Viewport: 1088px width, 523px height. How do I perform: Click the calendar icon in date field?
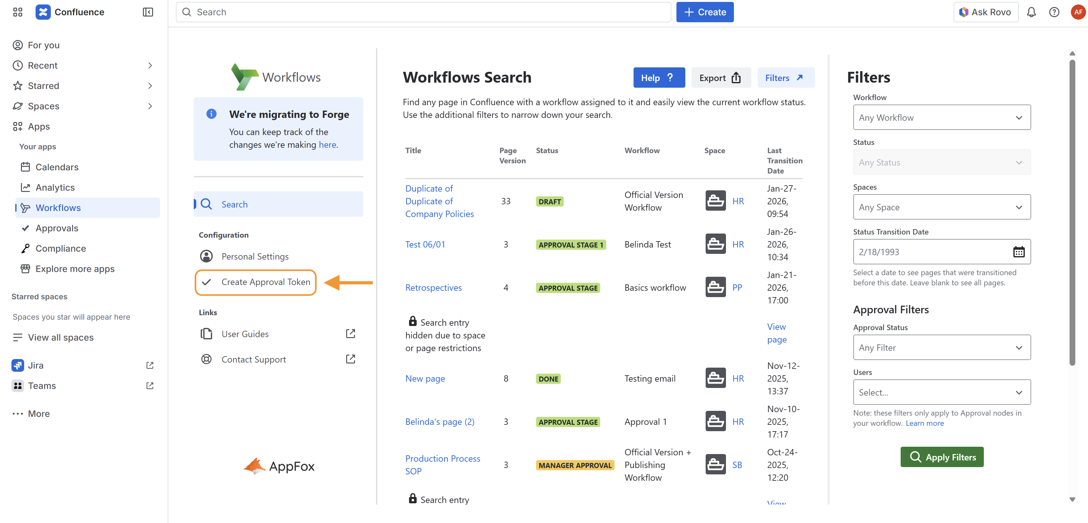point(1018,252)
